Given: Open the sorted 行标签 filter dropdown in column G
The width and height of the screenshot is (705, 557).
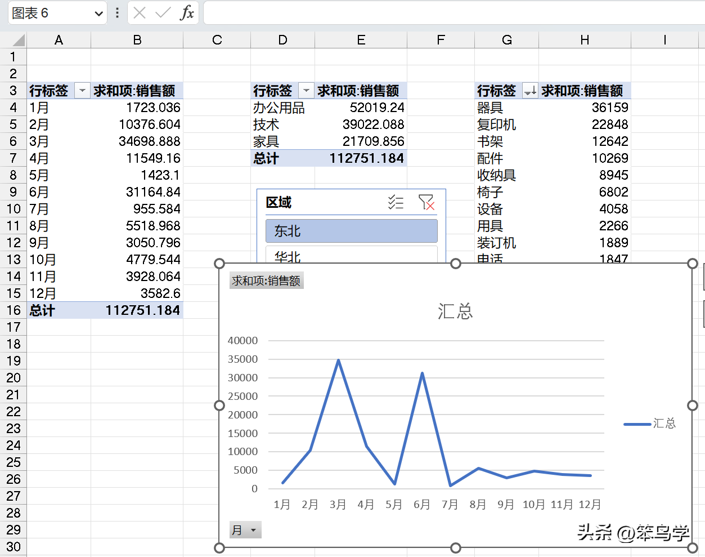Looking at the screenshot, I should pyautogui.click(x=530, y=91).
